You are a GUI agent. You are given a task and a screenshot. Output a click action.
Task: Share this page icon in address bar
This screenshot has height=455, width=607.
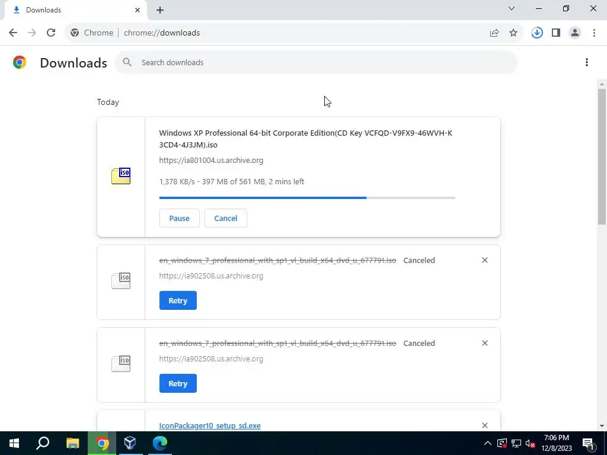pyautogui.click(x=494, y=33)
